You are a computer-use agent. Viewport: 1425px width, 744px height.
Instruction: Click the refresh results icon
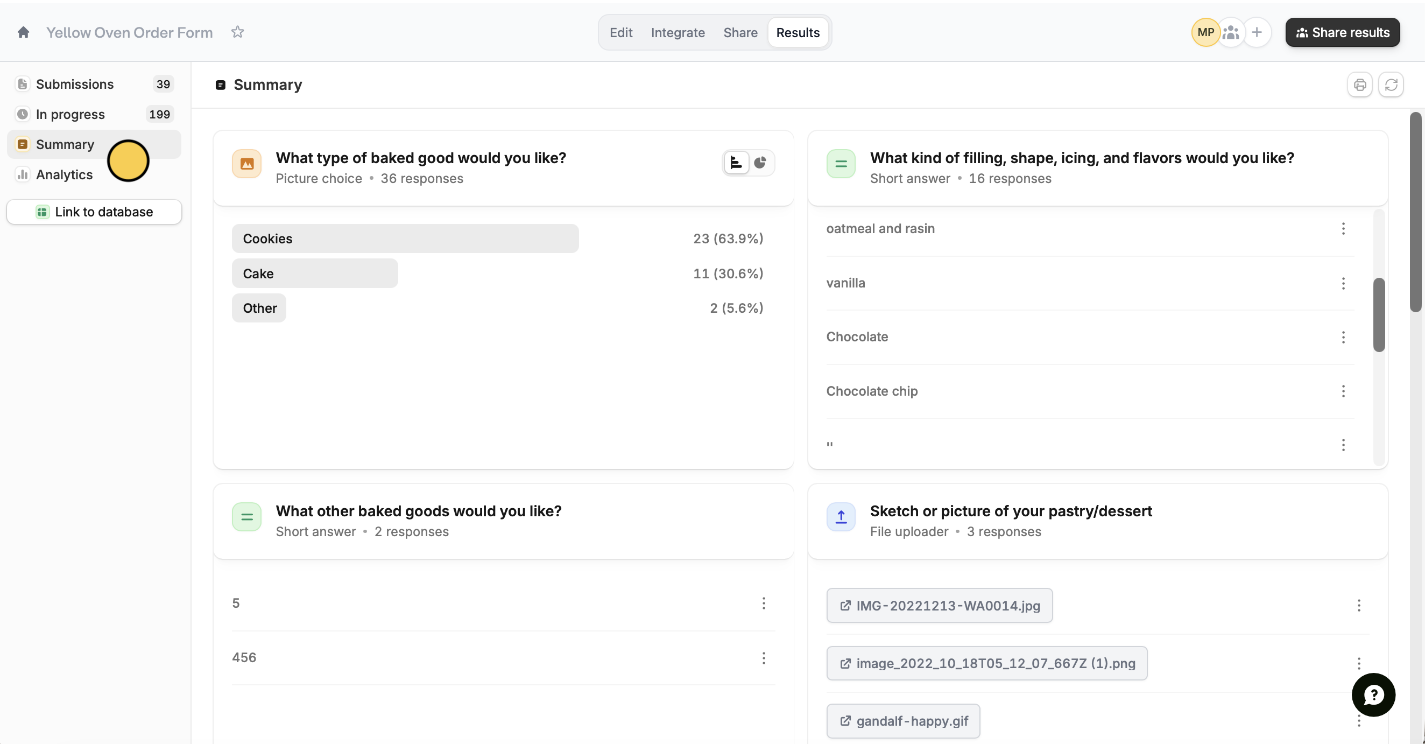[1391, 85]
